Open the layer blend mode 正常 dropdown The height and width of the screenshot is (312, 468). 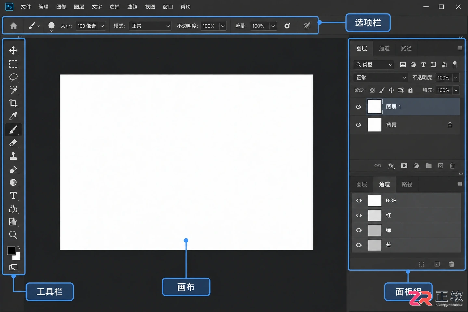point(381,78)
